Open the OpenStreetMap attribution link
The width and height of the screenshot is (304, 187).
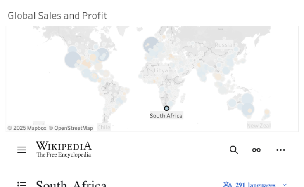[x=71, y=128]
